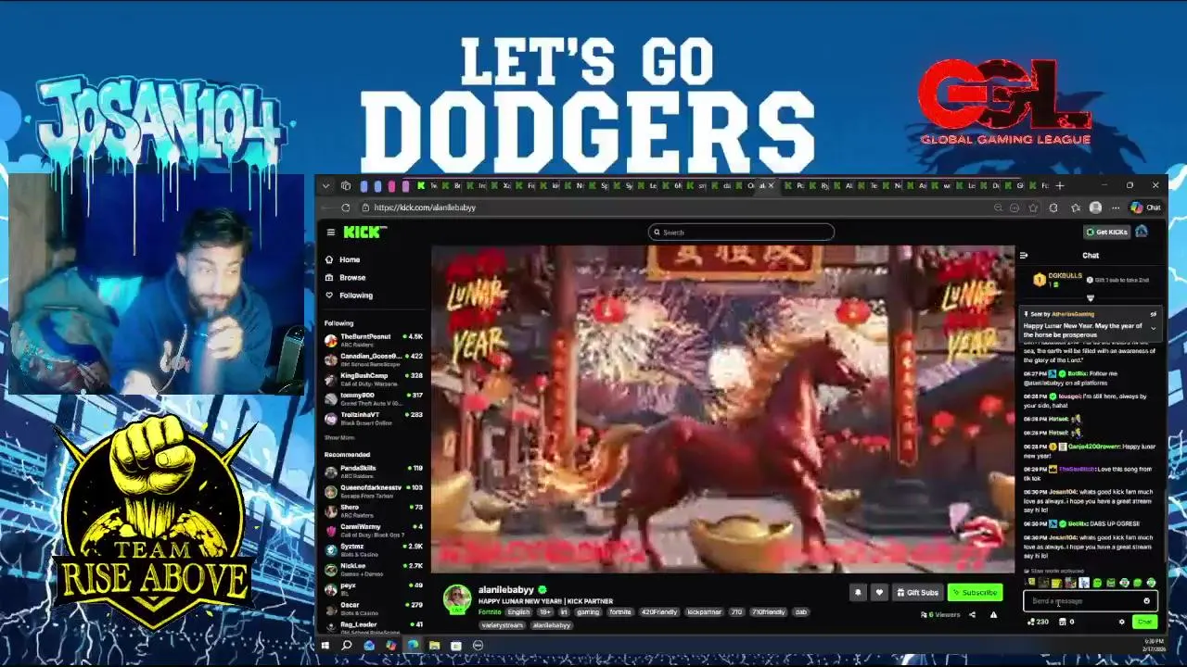
Task: Click the Following heart icon in sidebar
Action: 329,295
